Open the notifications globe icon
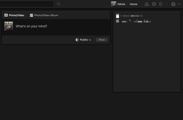This screenshot has height=120, width=183. [x=161, y=4]
